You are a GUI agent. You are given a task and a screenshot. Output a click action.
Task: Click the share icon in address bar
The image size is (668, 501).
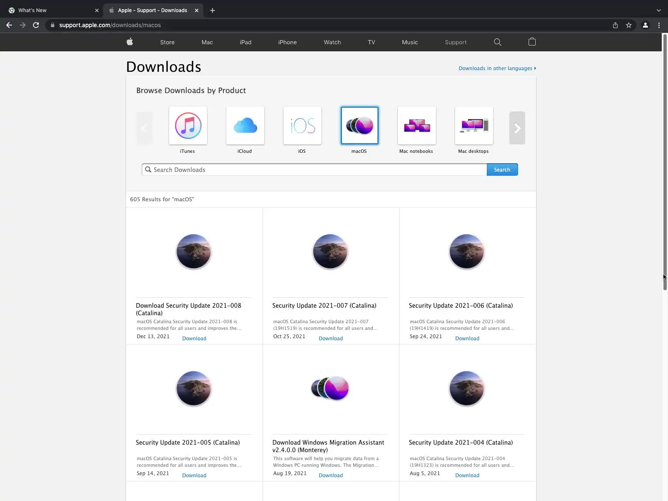coord(615,25)
